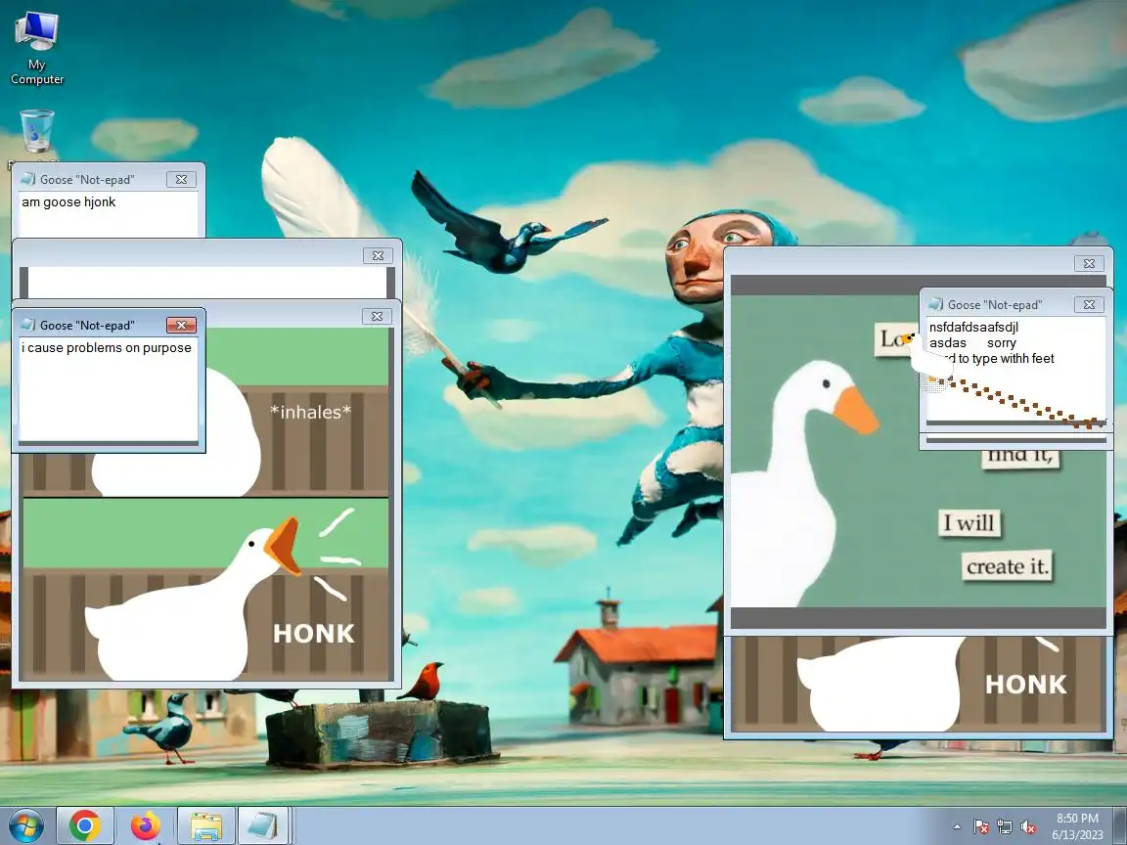Switch to the Goose Not-epad taskbar item
Viewport: 1127px width, 845px height.
point(263,825)
